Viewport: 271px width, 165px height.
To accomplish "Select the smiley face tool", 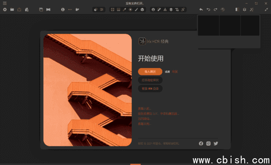I will pyautogui.click(x=153, y=9).
